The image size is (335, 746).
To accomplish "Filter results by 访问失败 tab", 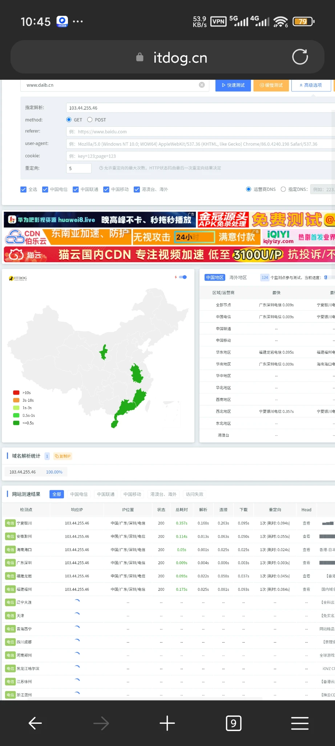I will (194, 494).
